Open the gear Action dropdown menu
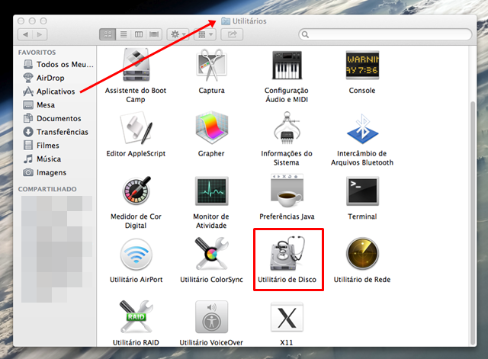488x359 pixels. coord(178,34)
